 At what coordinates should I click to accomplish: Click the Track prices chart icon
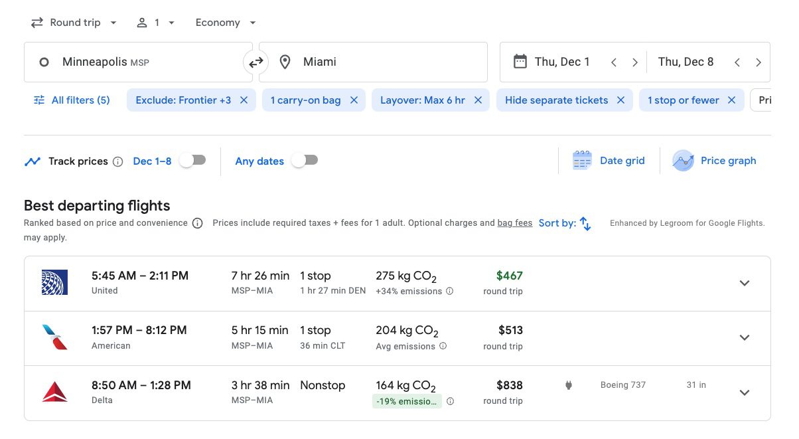pyautogui.click(x=33, y=161)
